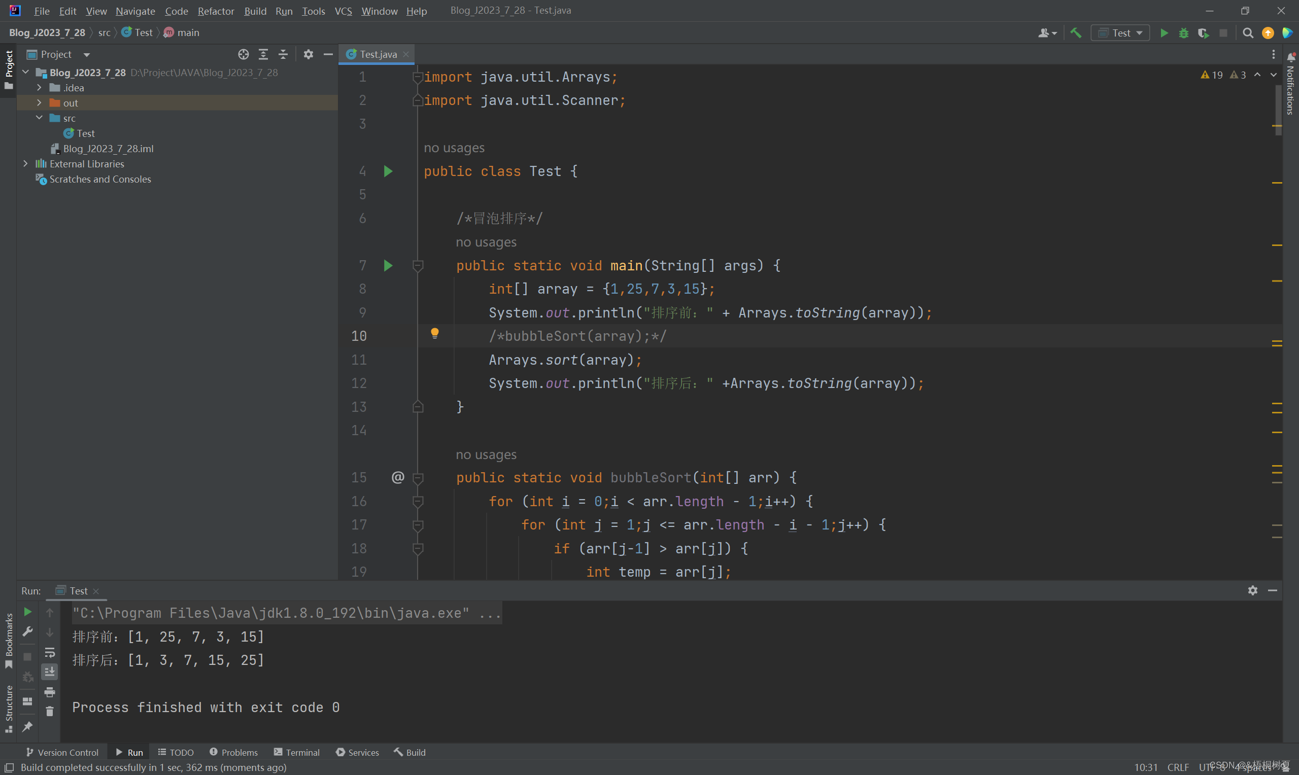Click the yellow intention lightbulb on line 10

tap(434, 333)
